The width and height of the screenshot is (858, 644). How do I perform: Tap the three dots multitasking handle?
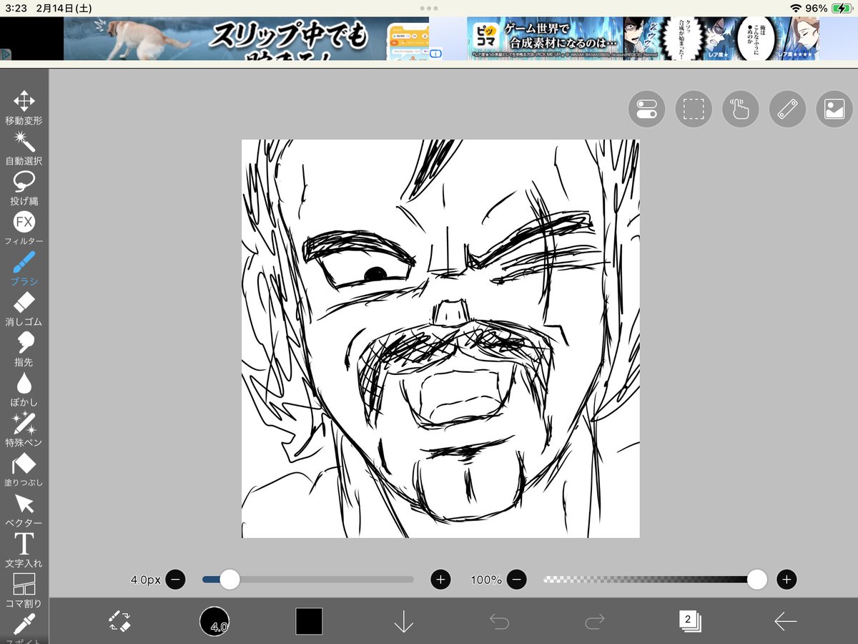click(x=429, y=8)
